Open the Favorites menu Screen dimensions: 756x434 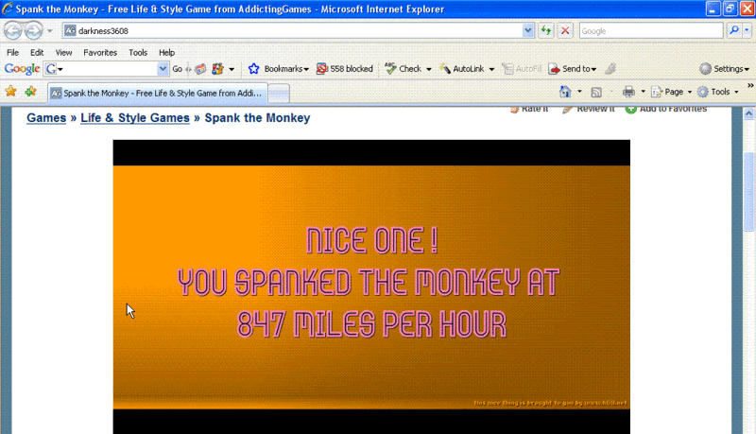point(99,52)
